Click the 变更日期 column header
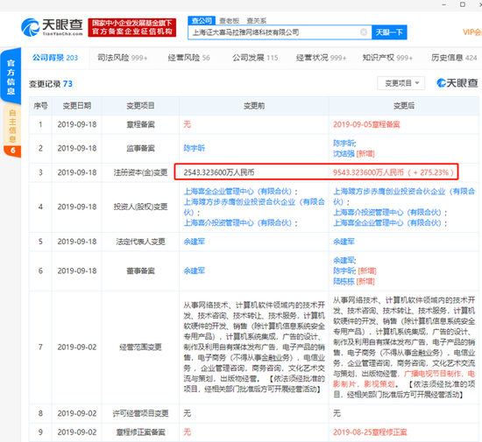 (x=77, y=106)
